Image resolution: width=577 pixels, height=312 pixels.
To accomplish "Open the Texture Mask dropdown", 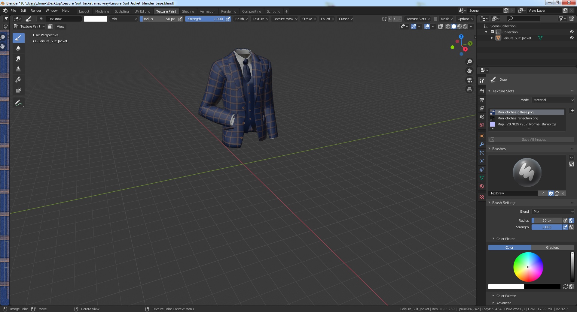I will pyautogui.click(x=285, y=19).
